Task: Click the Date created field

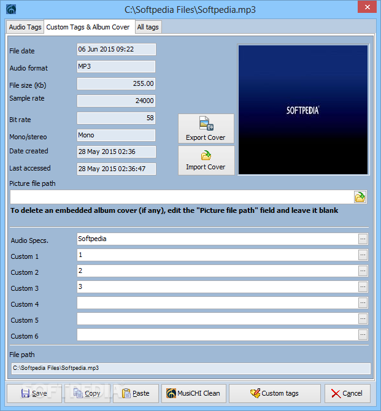Action: [x=117, y=152]
